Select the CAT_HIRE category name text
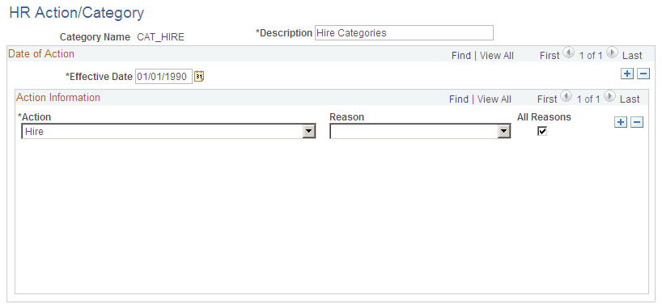 (x=161, y=37)
